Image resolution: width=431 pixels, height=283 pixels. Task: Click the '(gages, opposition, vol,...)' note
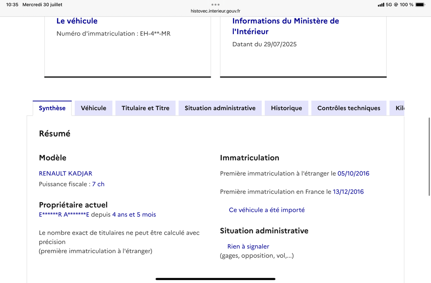click(x=257, y=256)
